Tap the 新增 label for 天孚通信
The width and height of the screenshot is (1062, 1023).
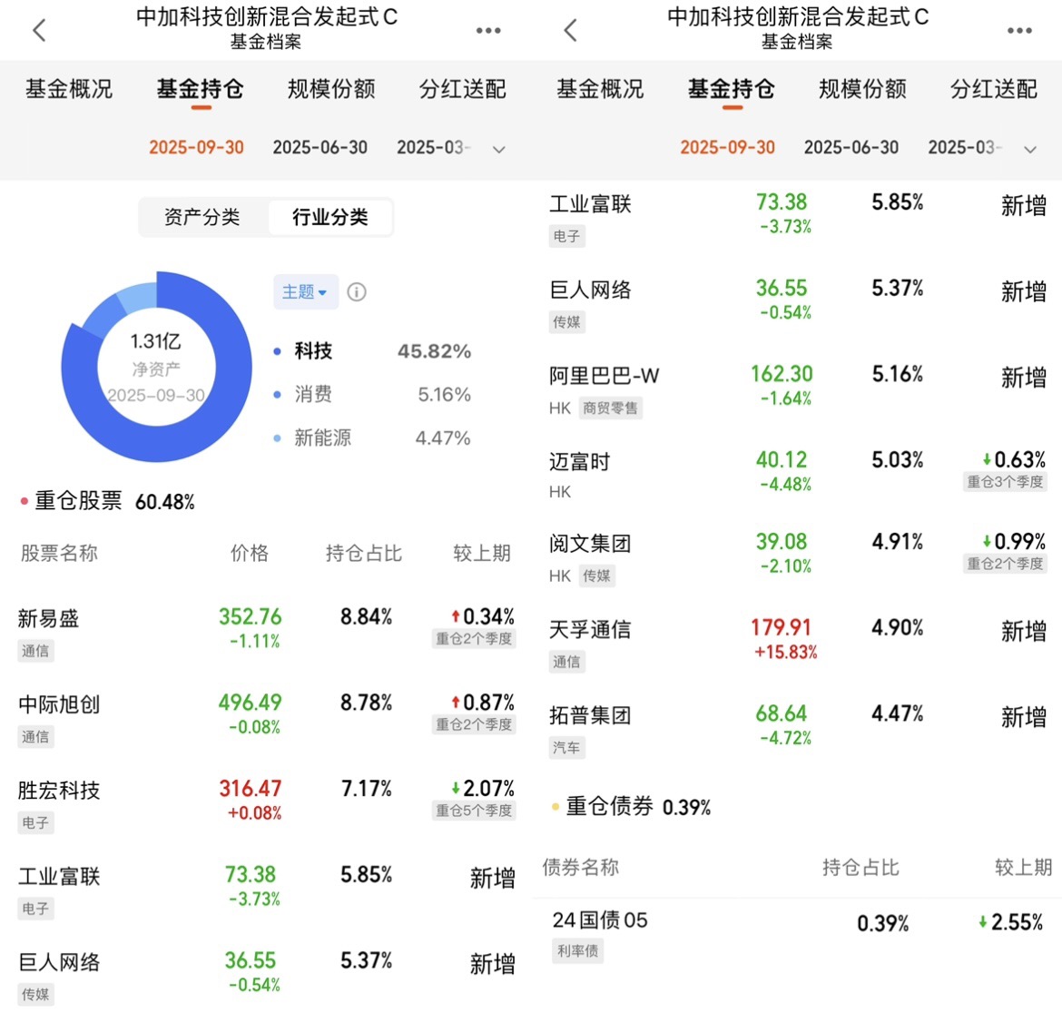click(x=1023, y=632)
